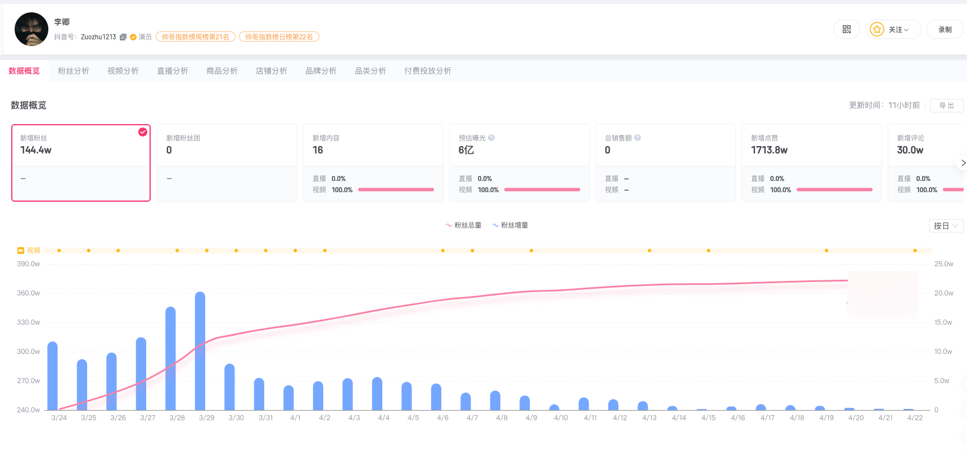Click the orange verified badge by 演员
The width and height of the screenshot is (967, 455).
point(133,37)
